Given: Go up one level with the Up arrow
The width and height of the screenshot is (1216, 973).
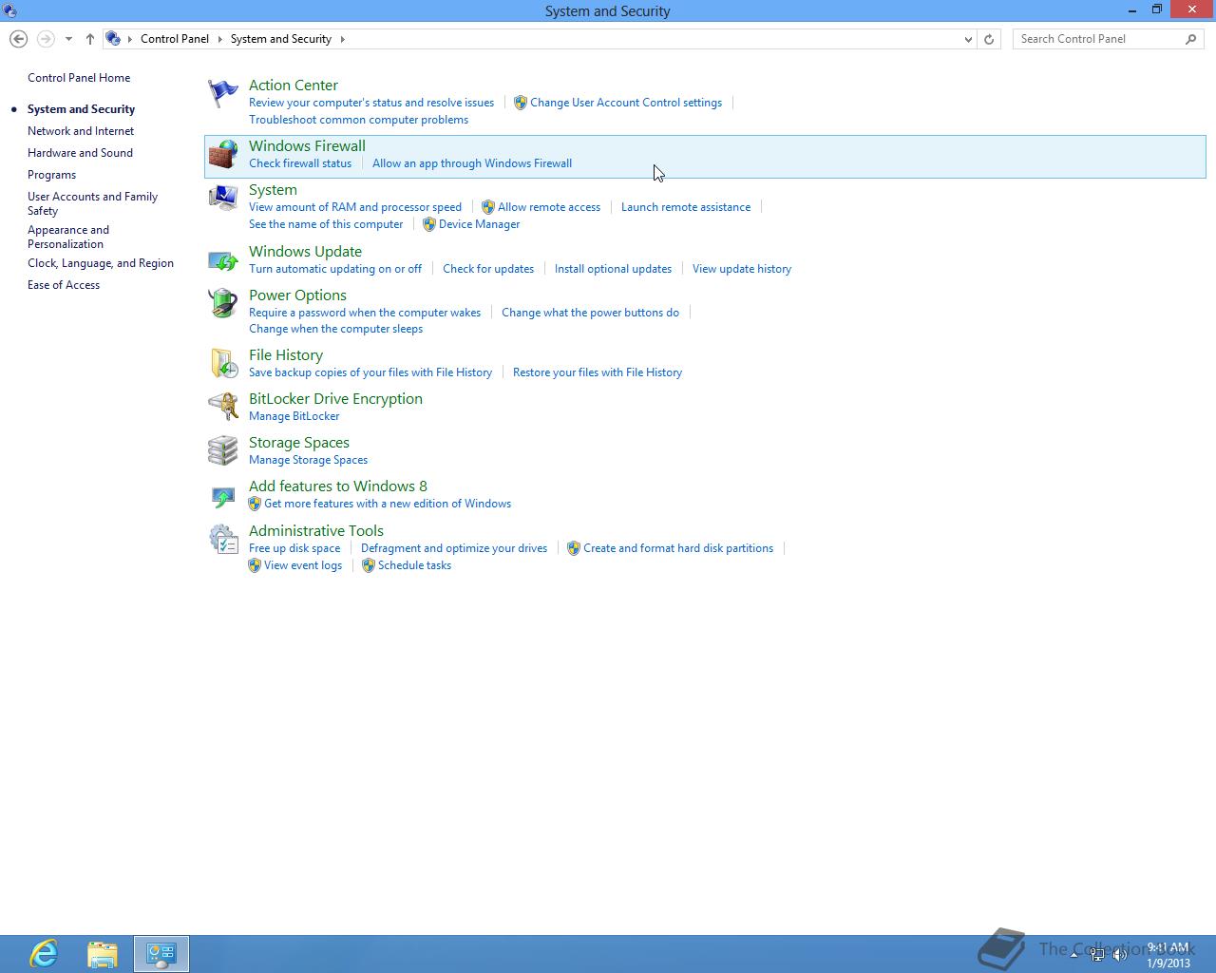Looking at the screenshot, I should point(90,39).
